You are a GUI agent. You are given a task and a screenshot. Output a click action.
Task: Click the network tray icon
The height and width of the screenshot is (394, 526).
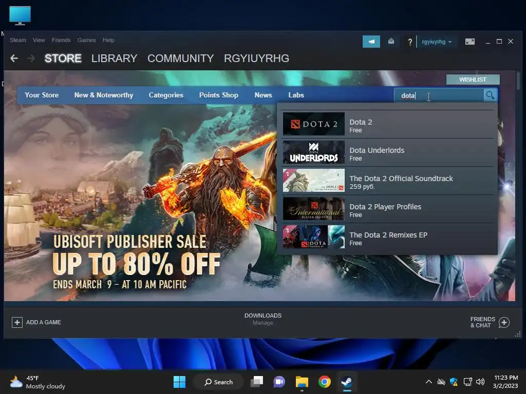(x=467, y=382)
